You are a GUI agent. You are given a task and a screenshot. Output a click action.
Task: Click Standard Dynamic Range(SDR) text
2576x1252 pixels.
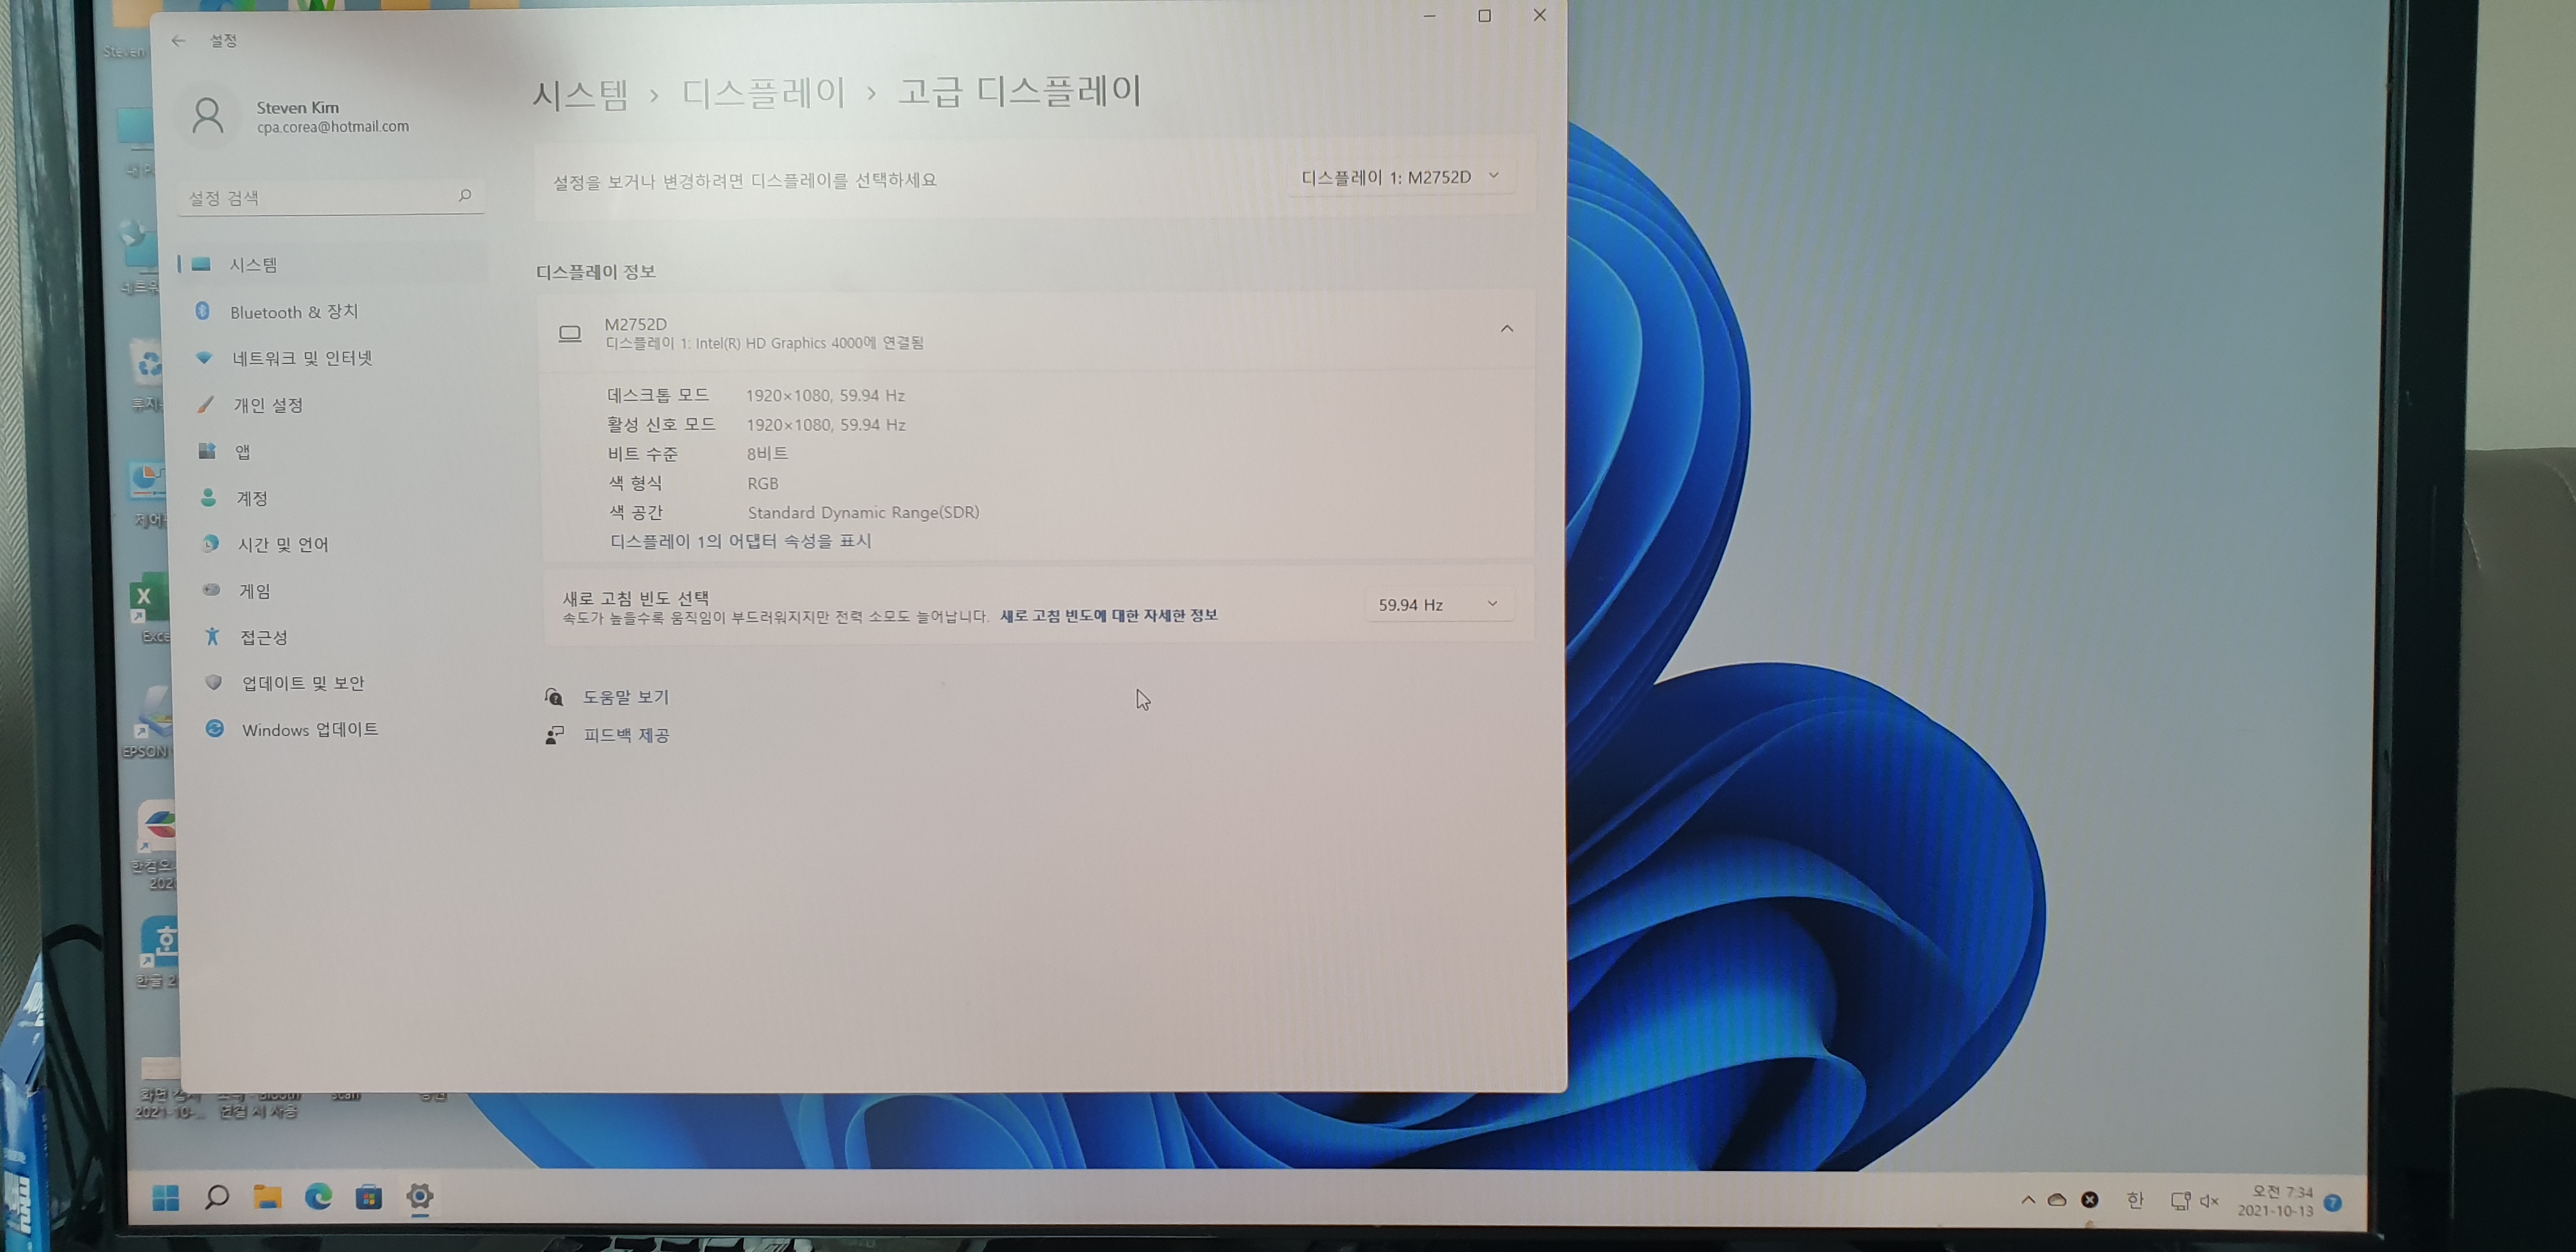click(x=864, y=512)
